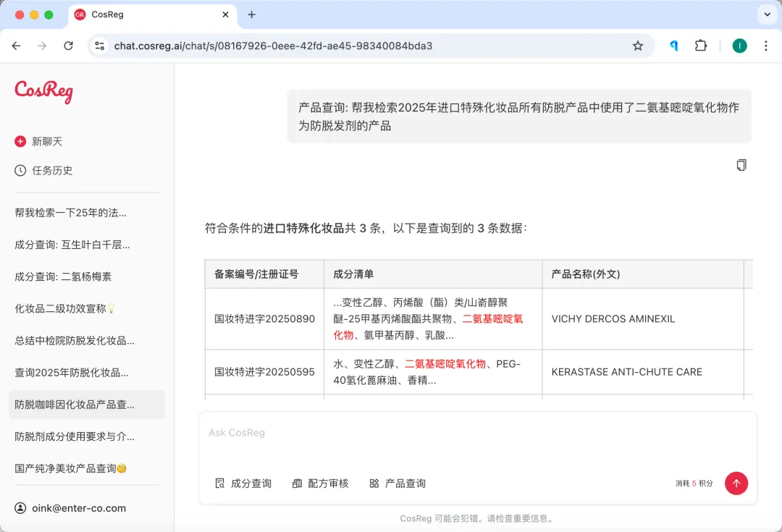The height and width of the screenshot is (532, 782).
Task: Open chat 成分查询: 二氢杨梅素
Action: click(63, 276)
